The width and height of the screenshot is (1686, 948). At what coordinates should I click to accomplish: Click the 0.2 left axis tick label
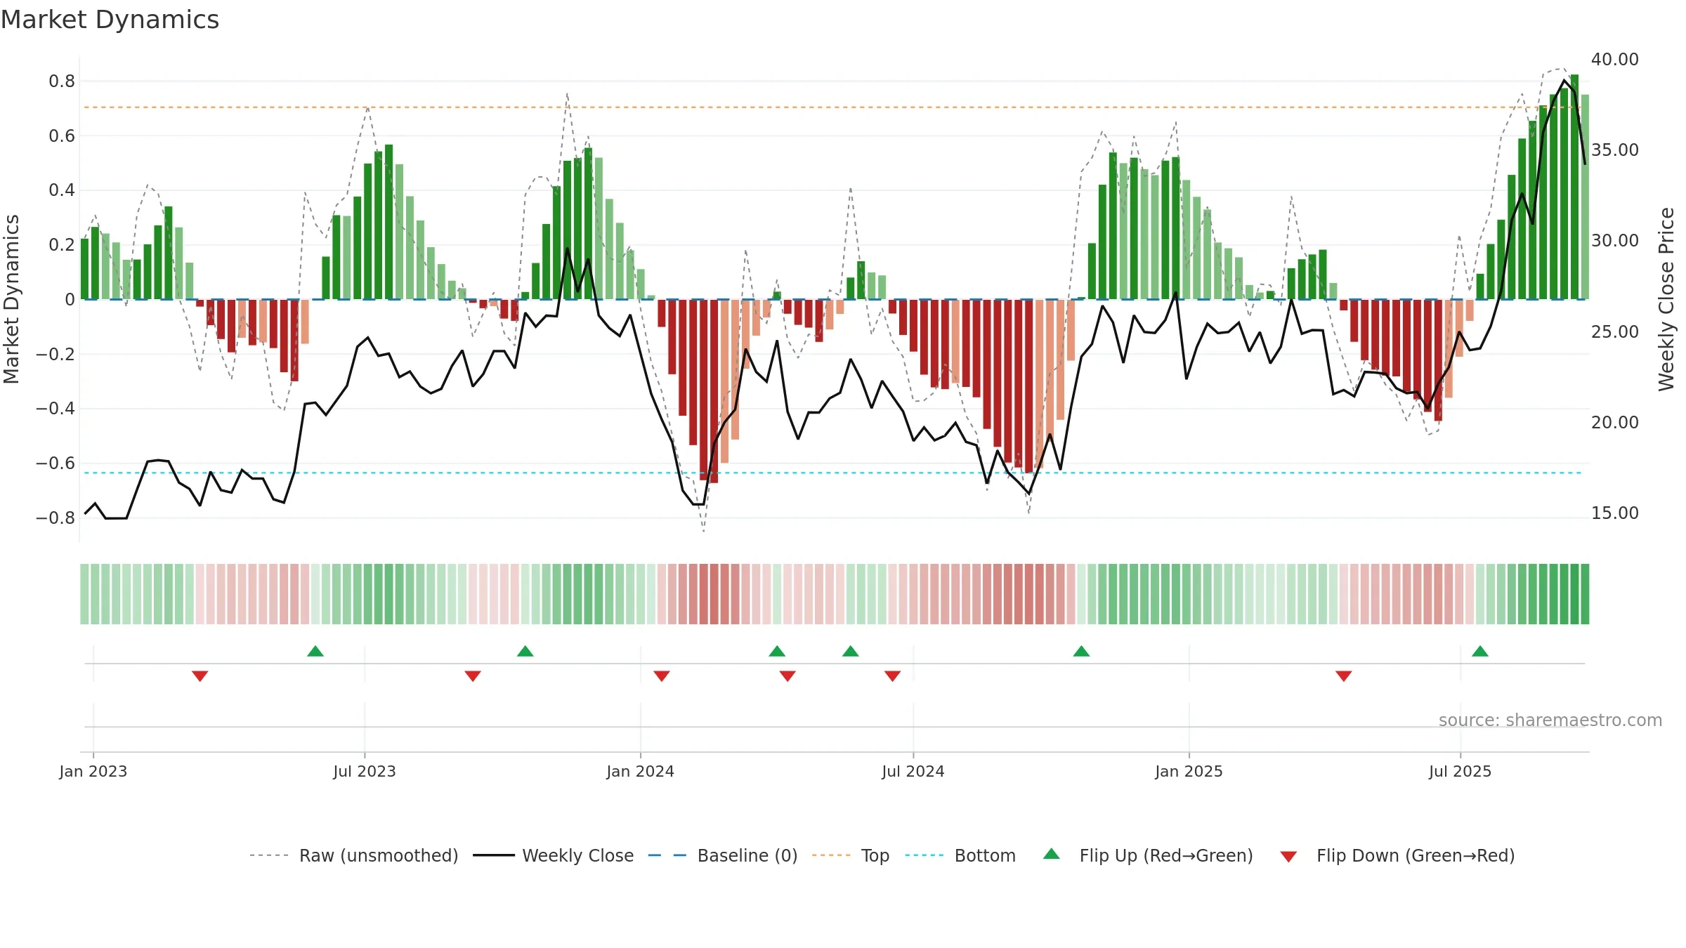(x=62, y=245)
